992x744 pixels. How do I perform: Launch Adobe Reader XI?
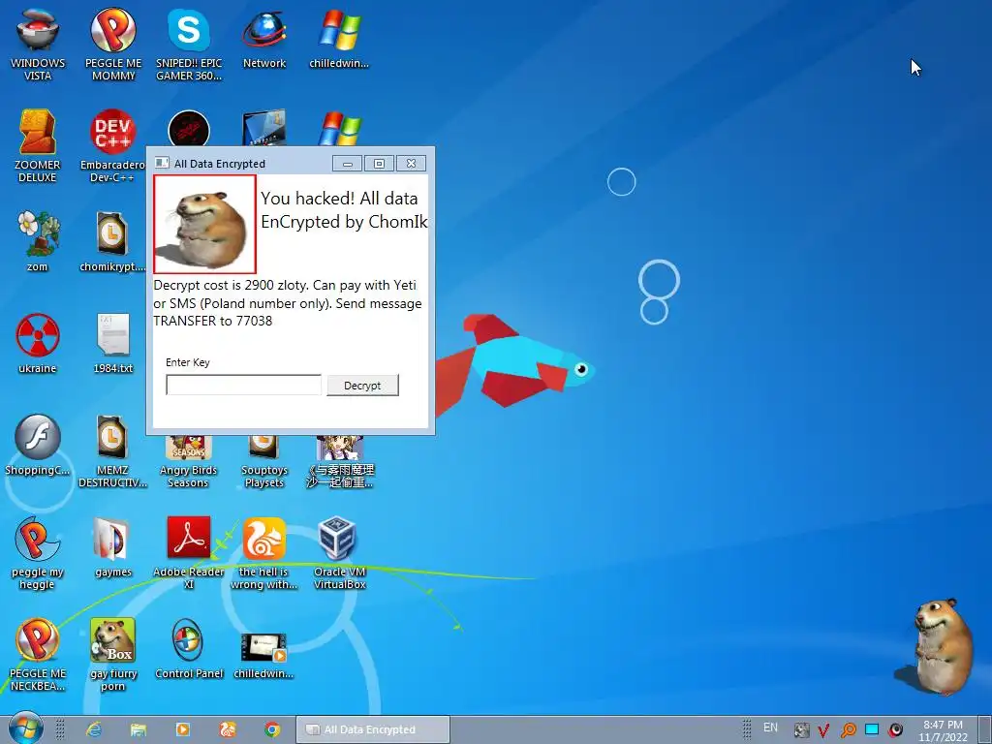pyautogui.click(x=189, y=553)
